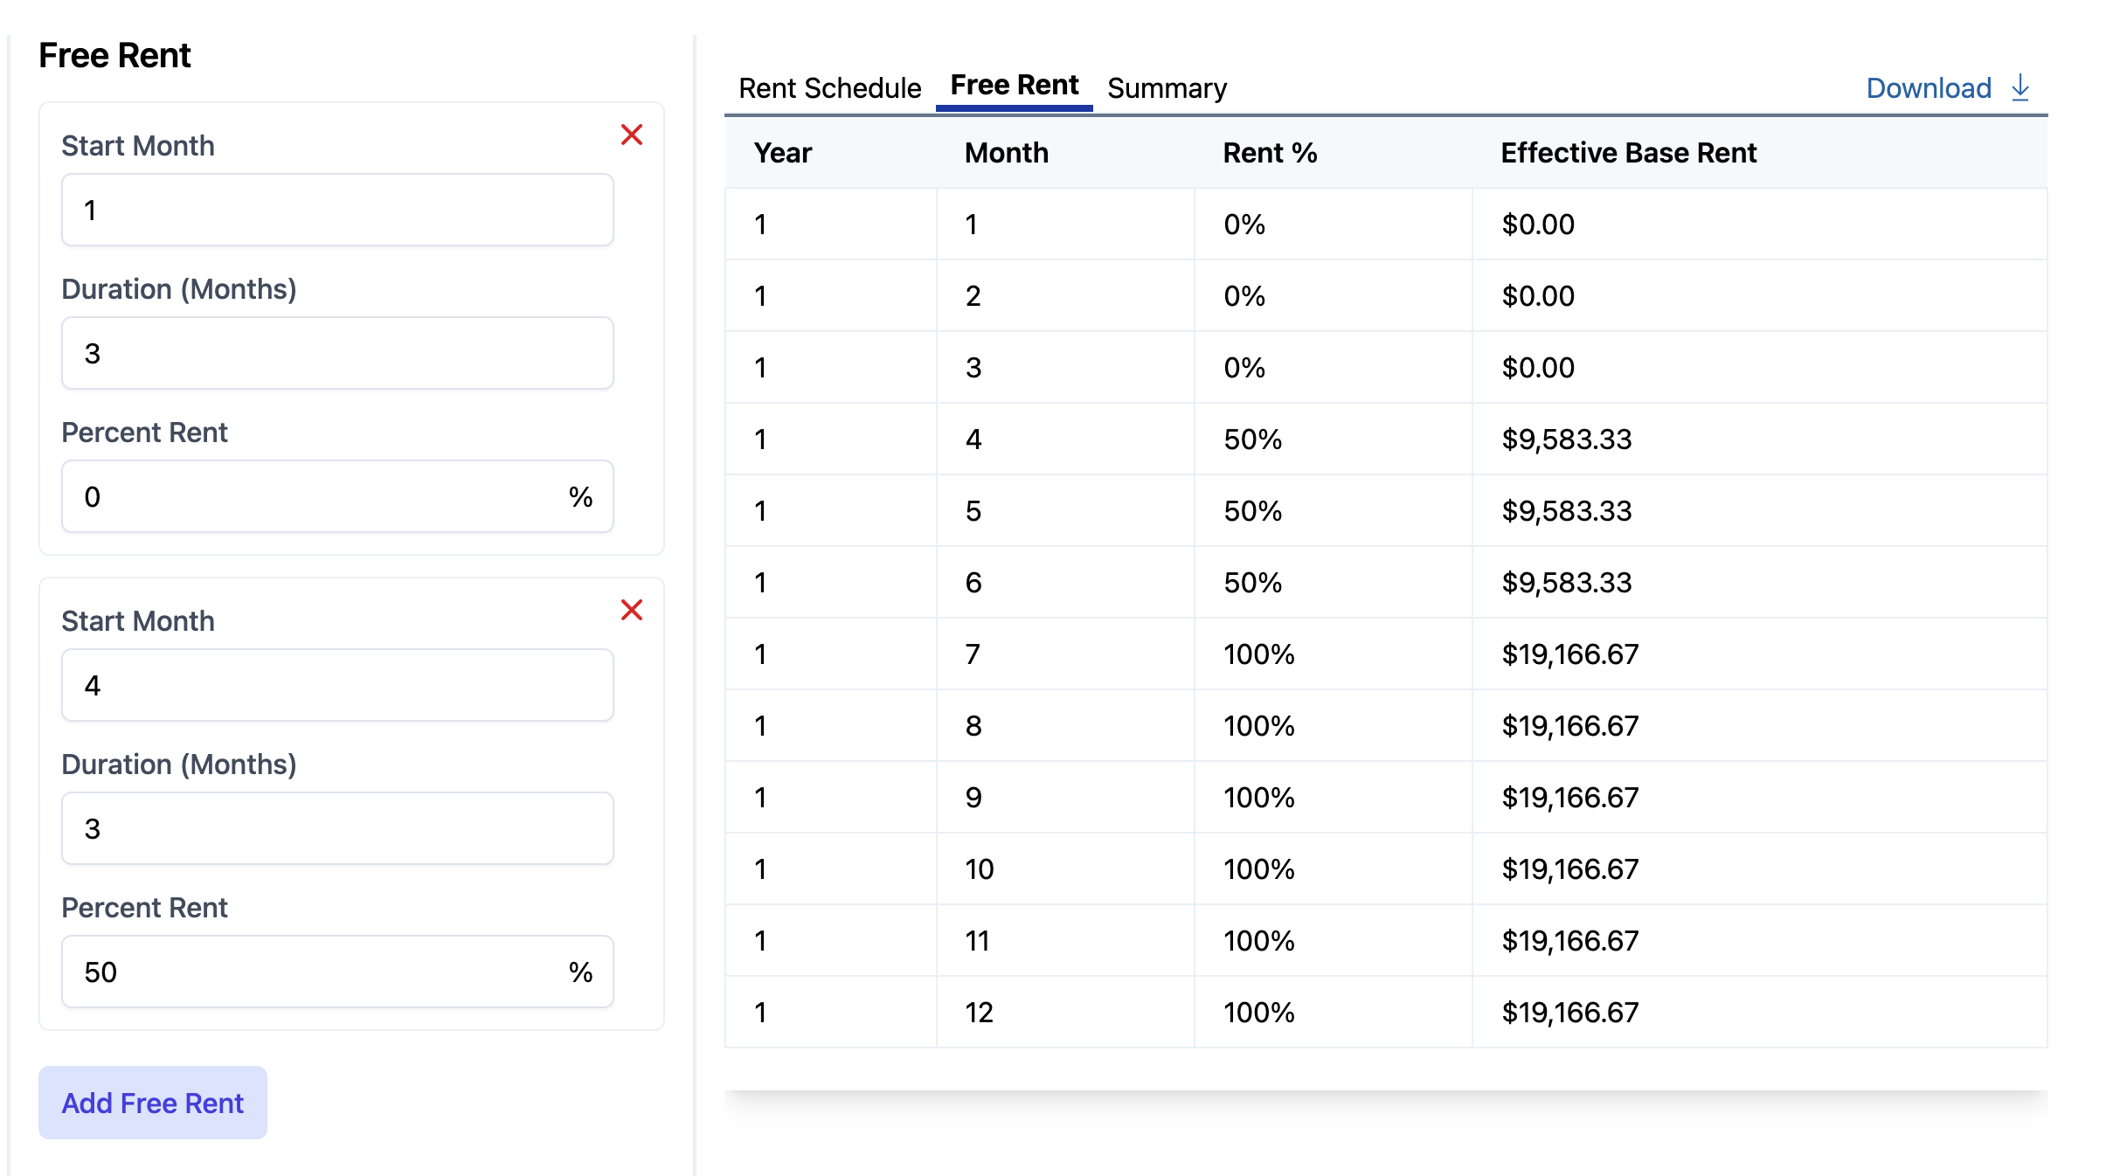Click the Start Month field showing 1
Viewport: 2113px width, 1176px height.
click(336, 210)
